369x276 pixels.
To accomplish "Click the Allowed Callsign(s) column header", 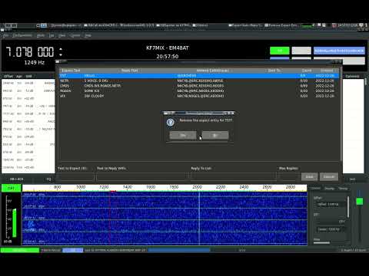I will tap(212, 71).
